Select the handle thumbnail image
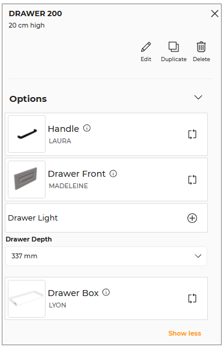This screenshot has height=347, width=224. (27, 134)
